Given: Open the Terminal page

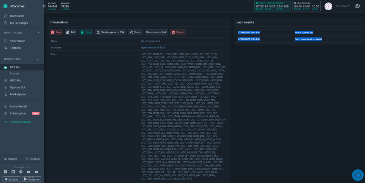Looking at the screenshot, I should coord(16,48).
